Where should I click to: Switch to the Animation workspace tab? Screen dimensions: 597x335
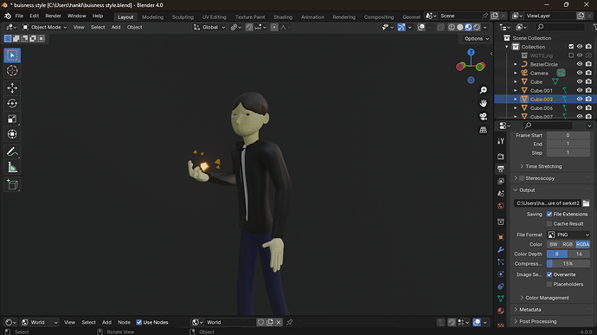[x=312, y=17]
